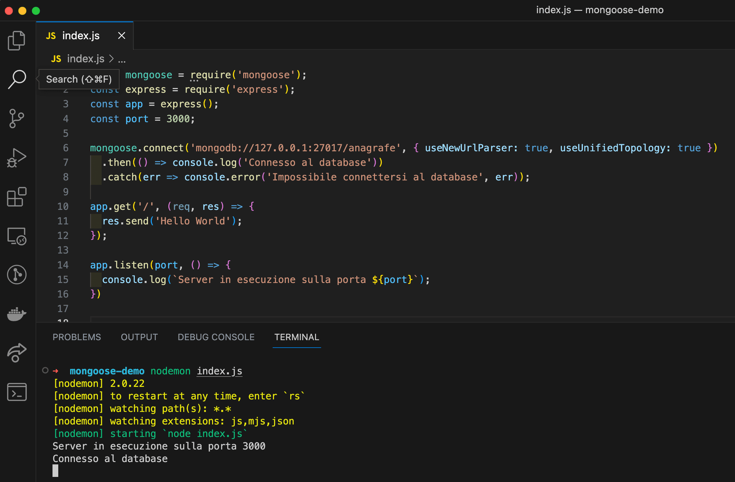Click the console.error call on line 8
Image resolution: width=735 pixels, height=482 pixels.
(222, 177)
